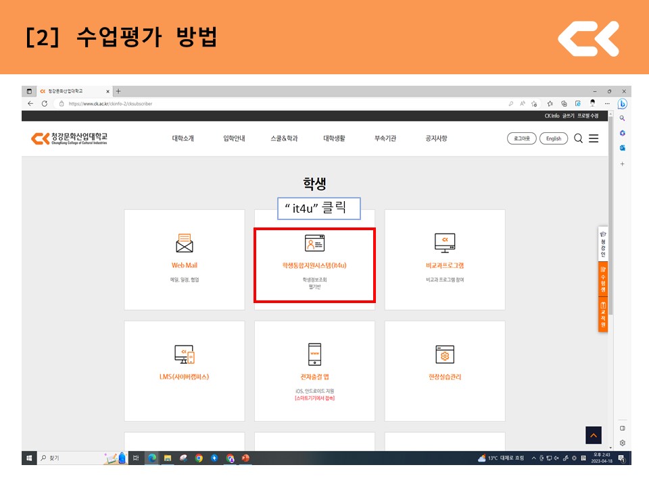Open the taskbar weather widget 13°C
This screenshot has height=486, width=649.
point(501,458)
